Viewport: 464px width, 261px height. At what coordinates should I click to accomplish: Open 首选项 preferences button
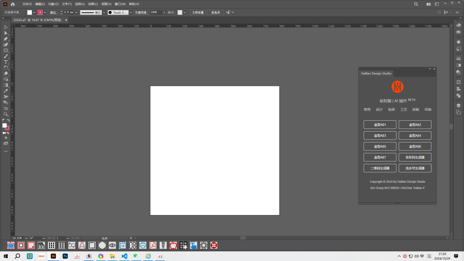216,12
